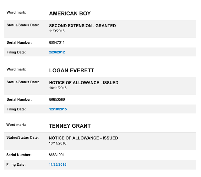Click serial number 86831901
The image size is (201, 177).
click(57, 155)
